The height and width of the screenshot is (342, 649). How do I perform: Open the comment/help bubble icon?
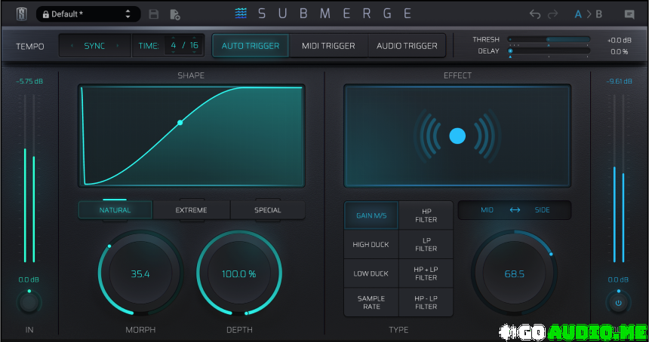click(629, 14)
